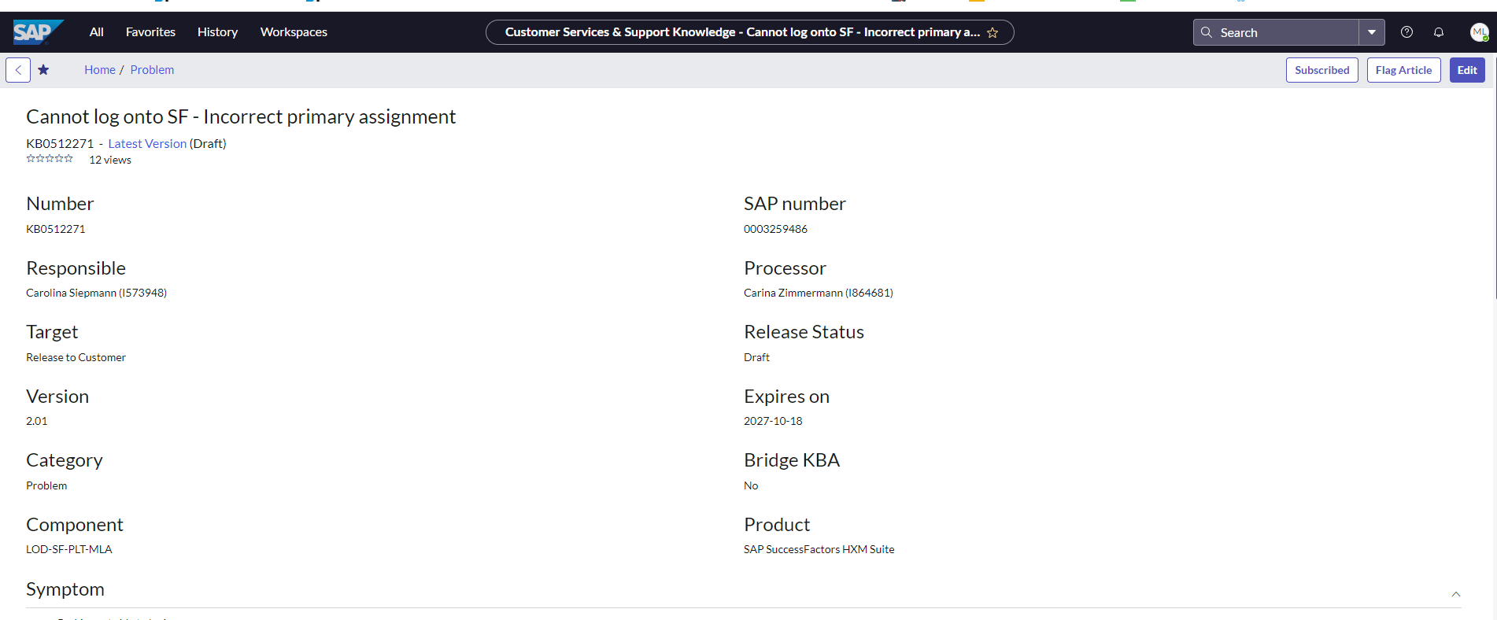The height and width of the screenshot is (620, 1497).
Task: Select the version value 2.01
Action: (x=37, y=421)
